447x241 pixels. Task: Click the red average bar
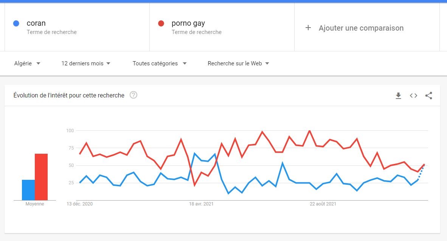coord(41,177)
